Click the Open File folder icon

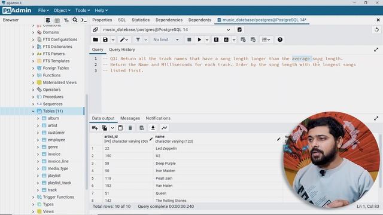(96, 39)
